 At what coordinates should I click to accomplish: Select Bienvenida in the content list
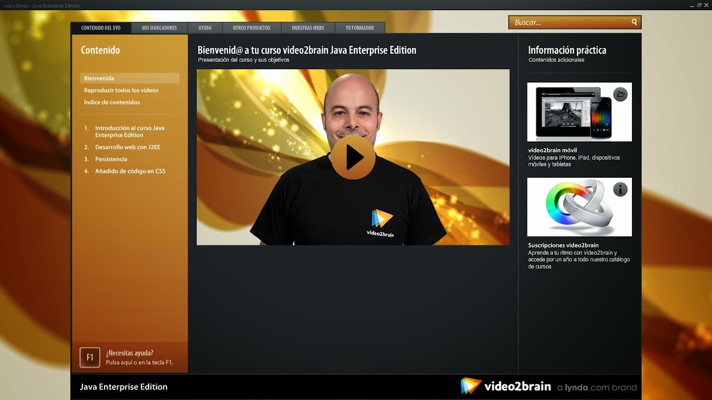pyautogui.click(x=129, y=78)
